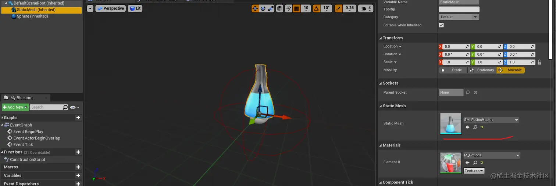Add a new function with plus
The image size is (556, 186).
coord(78,152)
